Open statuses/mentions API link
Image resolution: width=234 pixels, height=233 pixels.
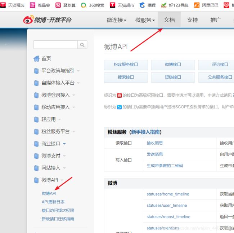[163, 228]
